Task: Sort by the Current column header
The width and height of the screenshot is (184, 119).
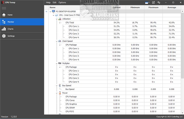Action: 117,7
